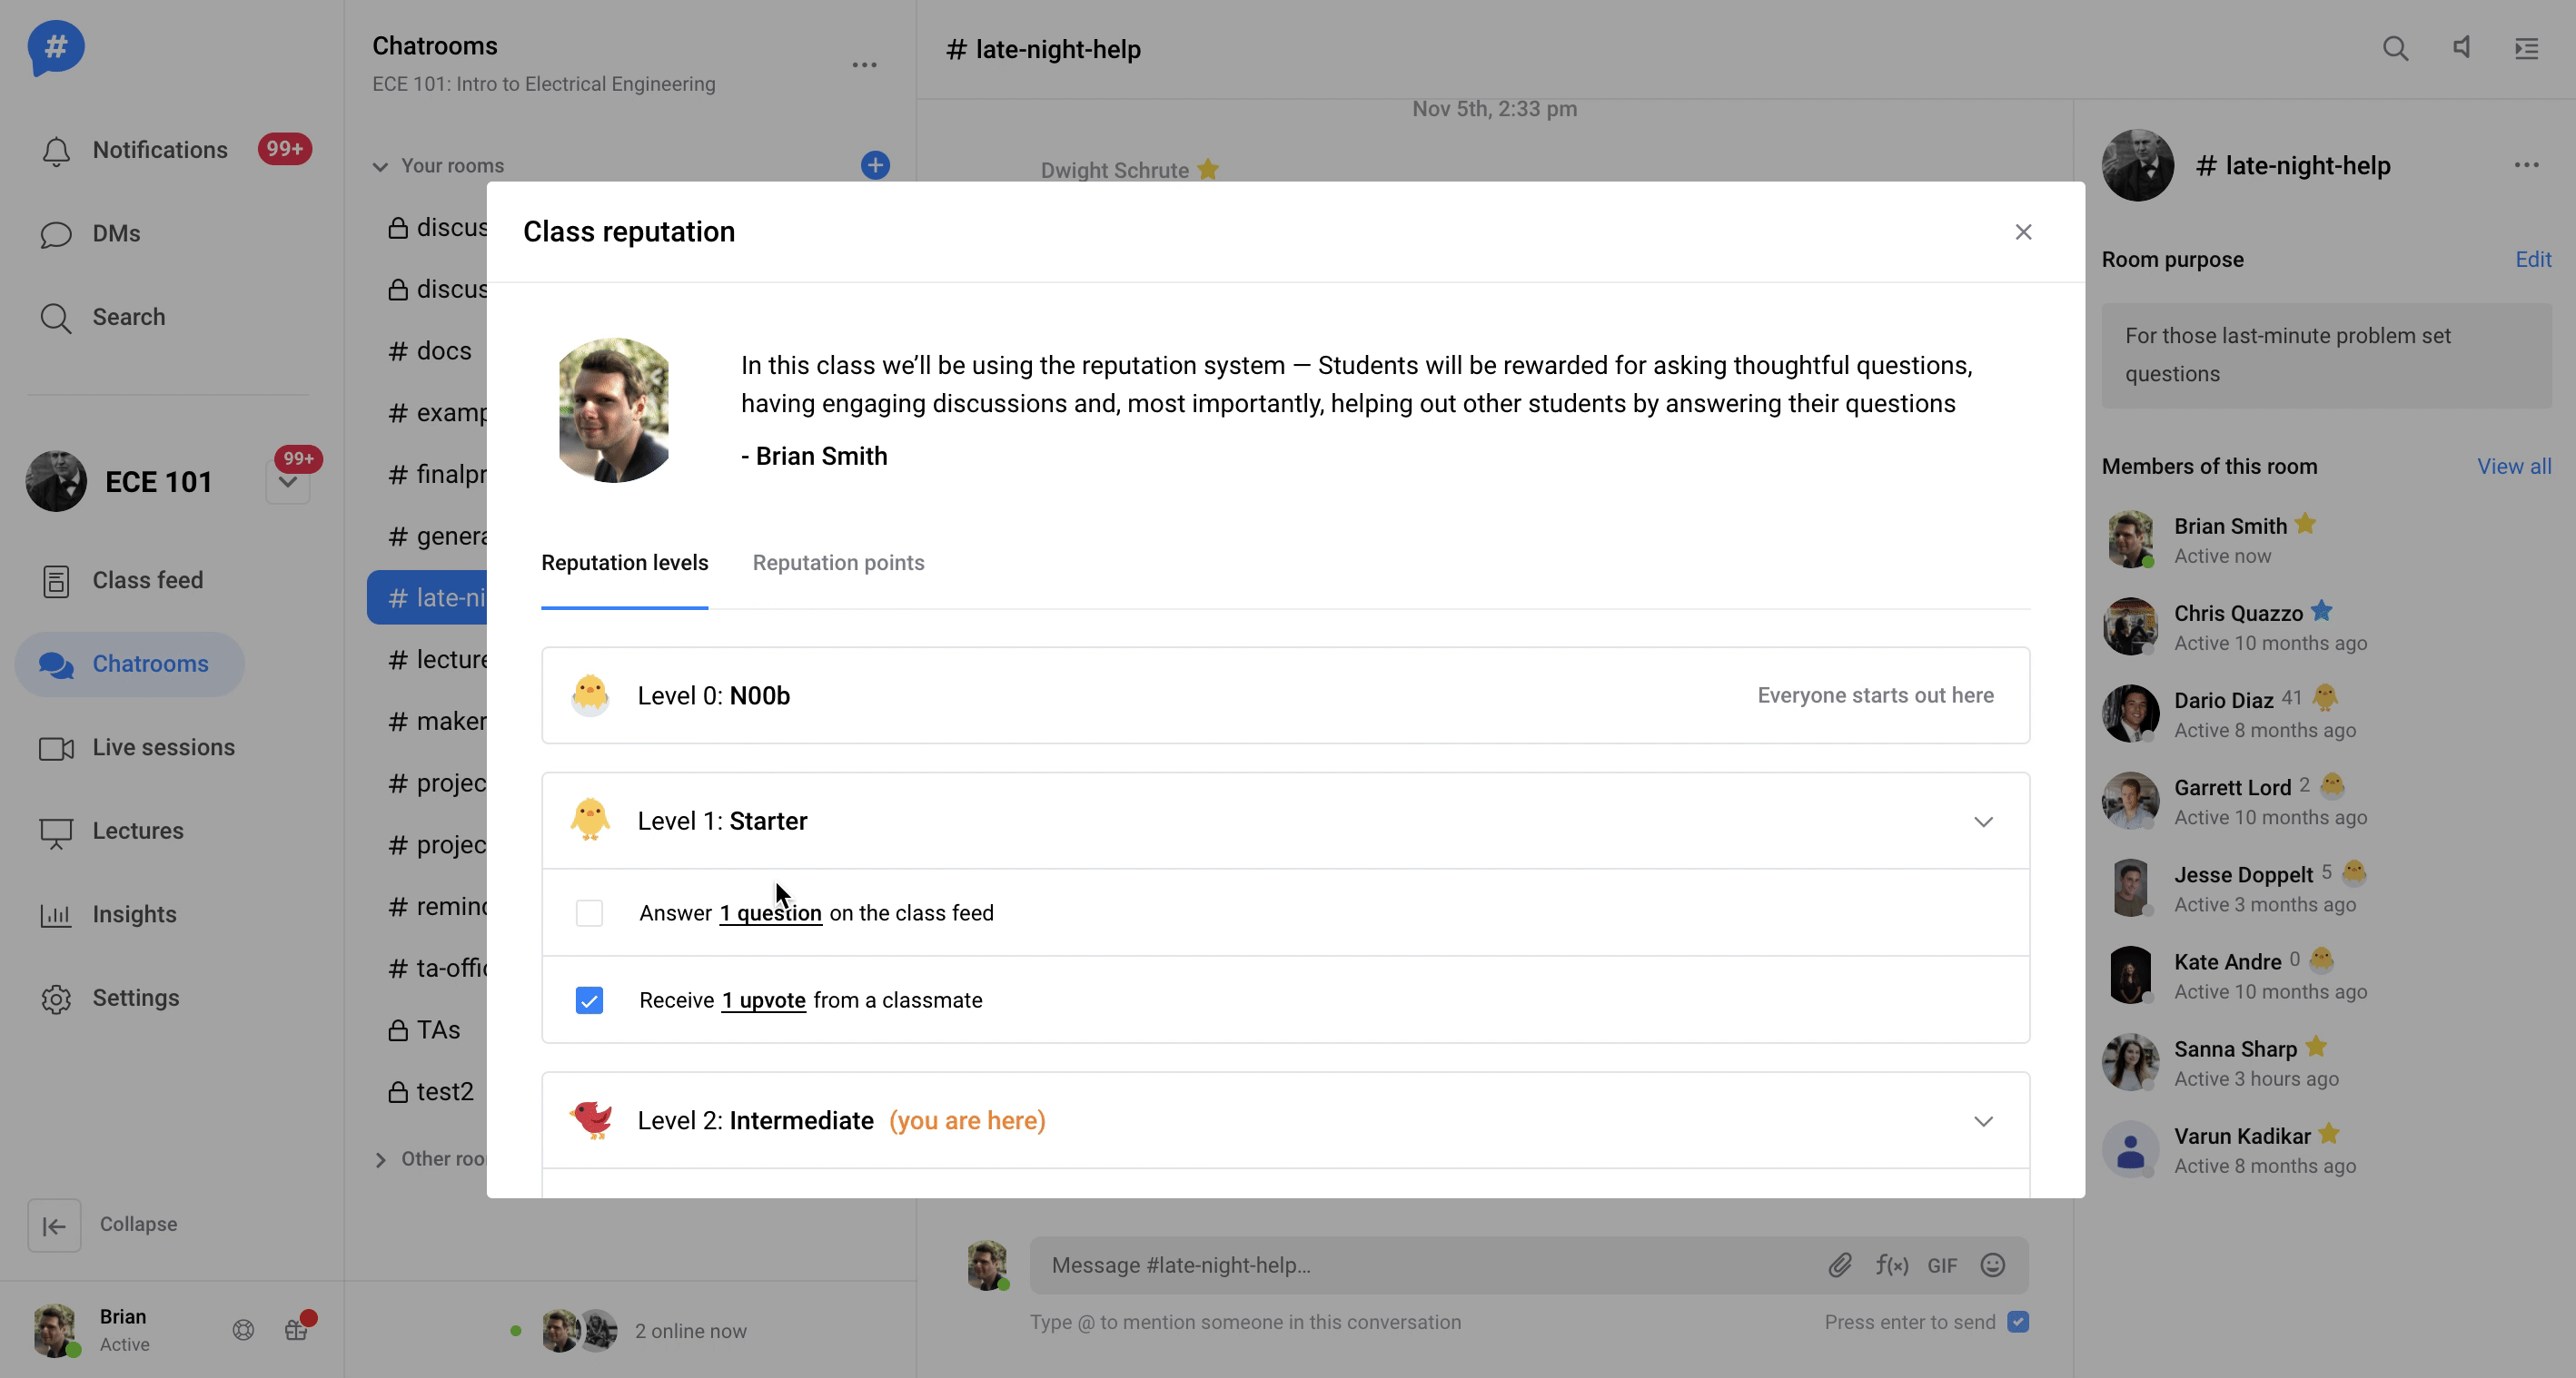This screenshot has height=1378, width=2576.
Task: Click the search magnifier icon in header
Action: coord(2394,48)
